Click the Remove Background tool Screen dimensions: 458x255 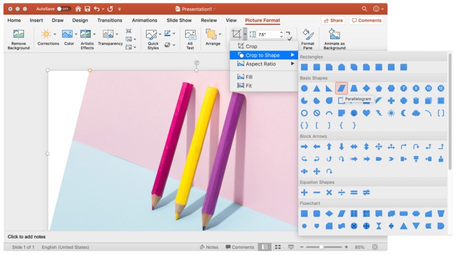click(18, 40)
